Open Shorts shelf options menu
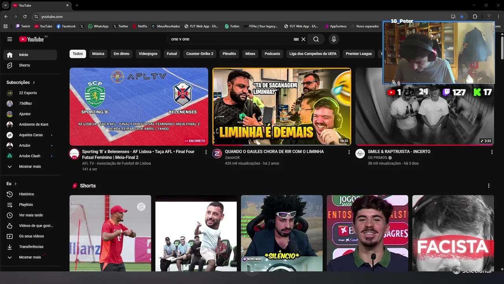The image size is (504, 284). click(489, 186)
